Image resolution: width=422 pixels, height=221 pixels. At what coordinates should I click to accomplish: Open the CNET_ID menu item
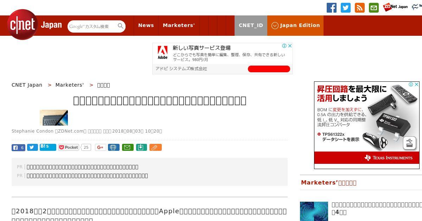[251, 25]
